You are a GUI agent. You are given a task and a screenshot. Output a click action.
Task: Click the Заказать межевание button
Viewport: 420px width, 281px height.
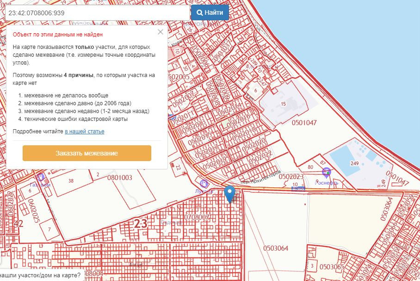(87, 153)
